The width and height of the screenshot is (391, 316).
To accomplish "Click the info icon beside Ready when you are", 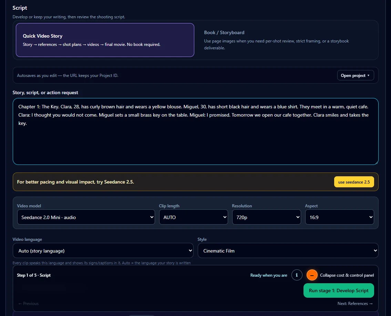I will click(297, 275).
